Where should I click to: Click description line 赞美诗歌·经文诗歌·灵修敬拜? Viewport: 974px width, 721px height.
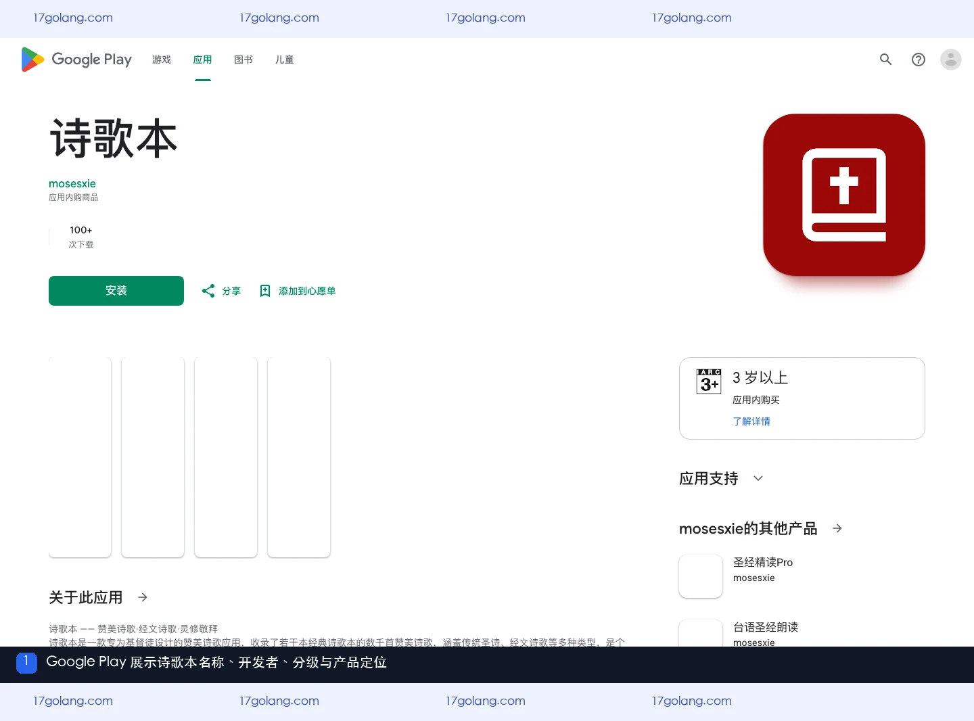point(158,629)
